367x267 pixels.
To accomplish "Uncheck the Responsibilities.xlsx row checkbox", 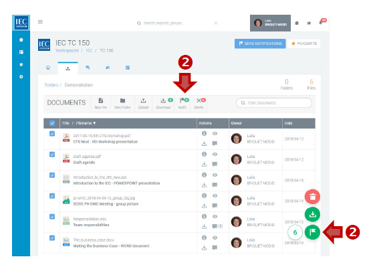I will pyautogui.click(x=52, y=217).
